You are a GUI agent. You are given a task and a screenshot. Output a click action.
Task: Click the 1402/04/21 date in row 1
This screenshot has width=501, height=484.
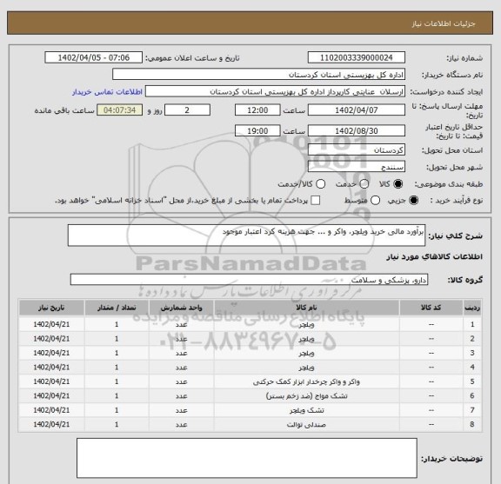click(51, 324)
